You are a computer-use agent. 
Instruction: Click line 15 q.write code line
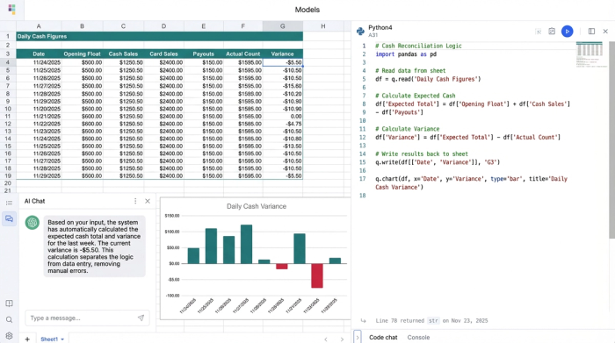pyautogui.click(x=438, y=162)
